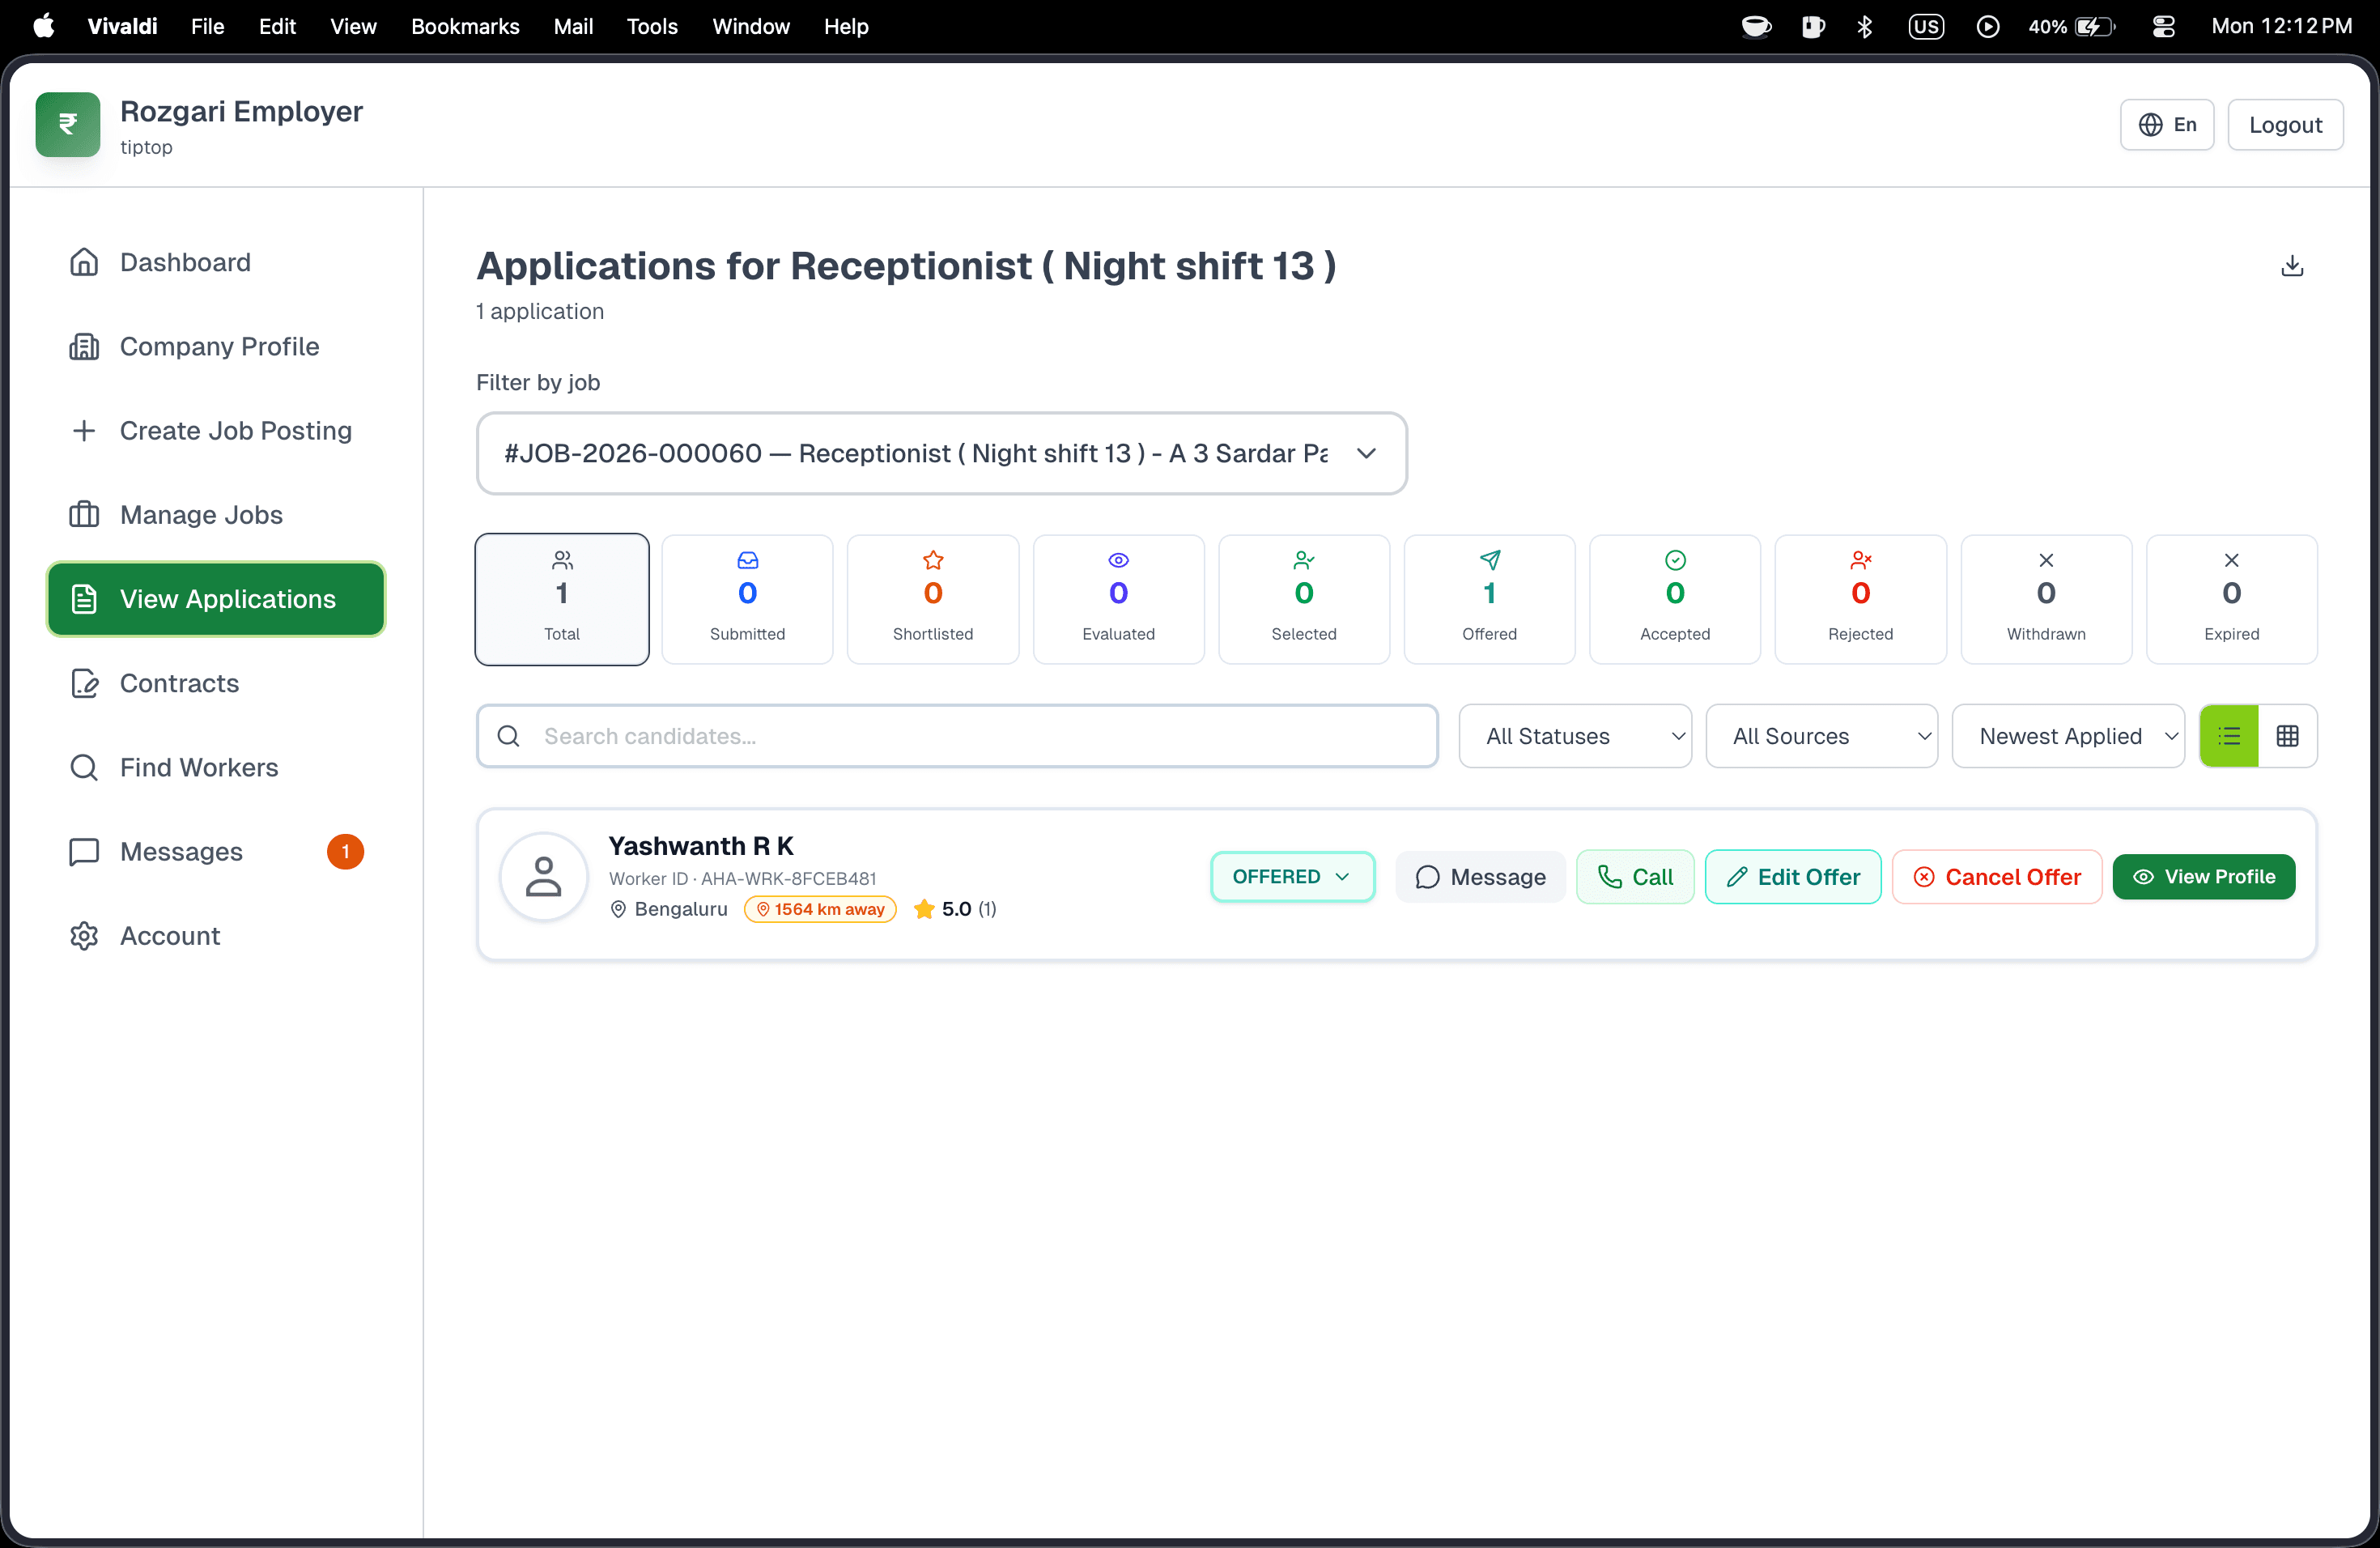Image resolution: width=2380 pixels, height=1548 pixels.
Task: Open Find Workers in the sidebar
Action: pos(216,767)
